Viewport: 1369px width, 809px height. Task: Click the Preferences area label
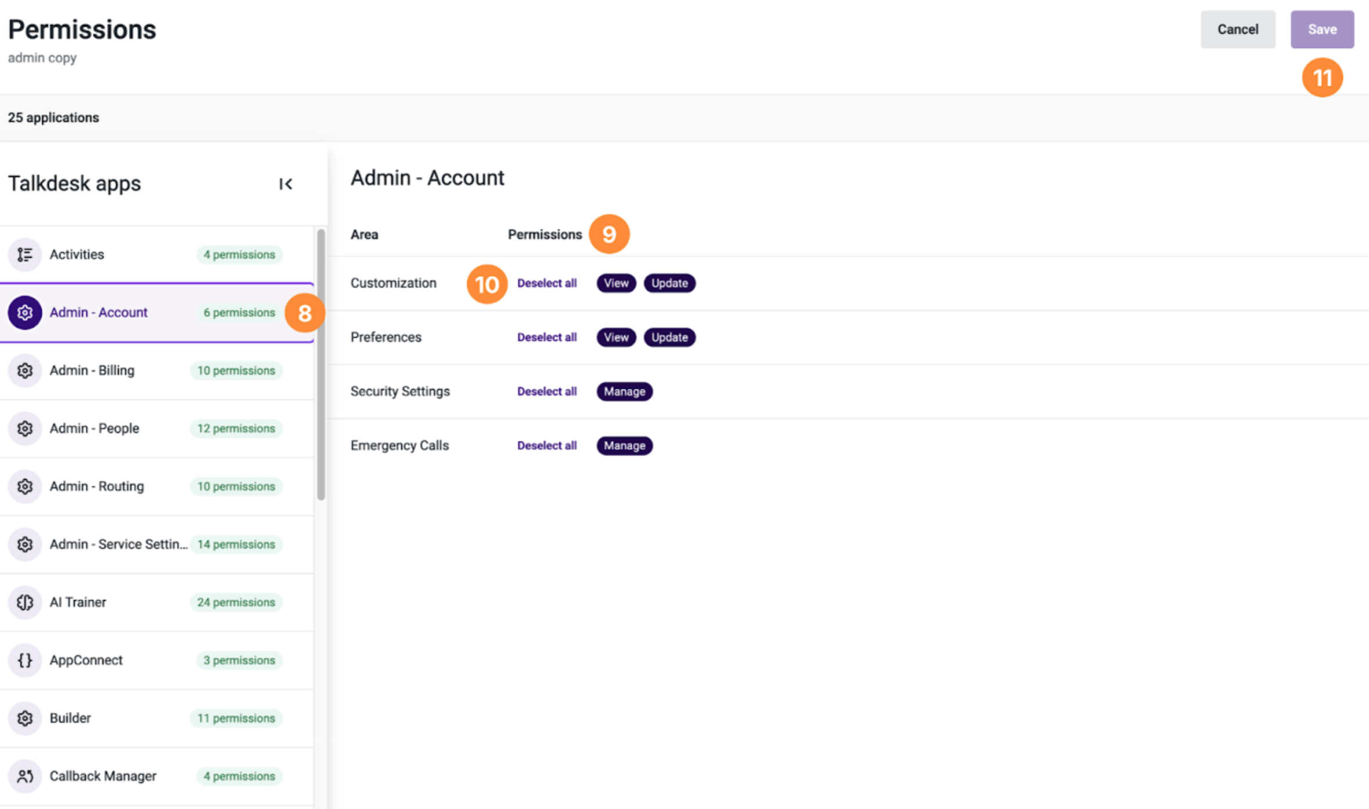(x=386, y=337)
